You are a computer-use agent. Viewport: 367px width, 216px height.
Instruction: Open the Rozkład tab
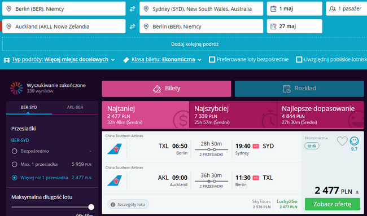point(299,89)
